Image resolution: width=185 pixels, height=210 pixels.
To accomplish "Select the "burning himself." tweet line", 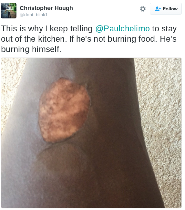I will [31, 49].
